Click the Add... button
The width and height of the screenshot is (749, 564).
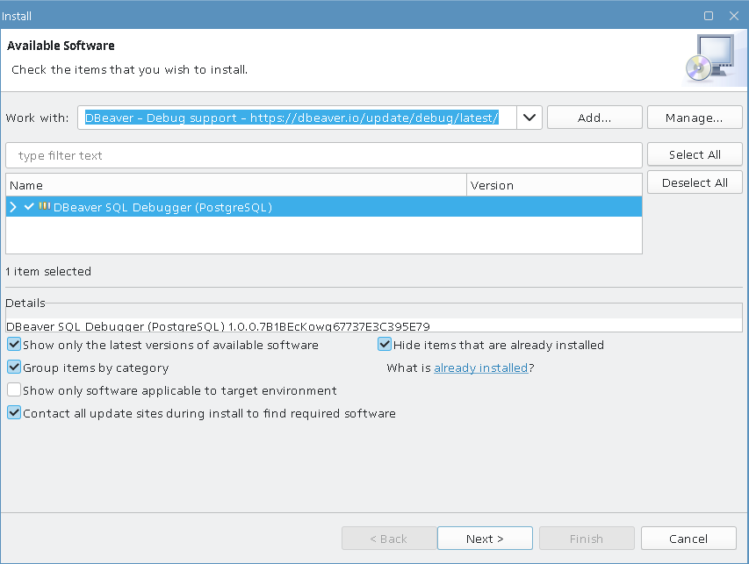pyautogui.click(x=594, y=118)
